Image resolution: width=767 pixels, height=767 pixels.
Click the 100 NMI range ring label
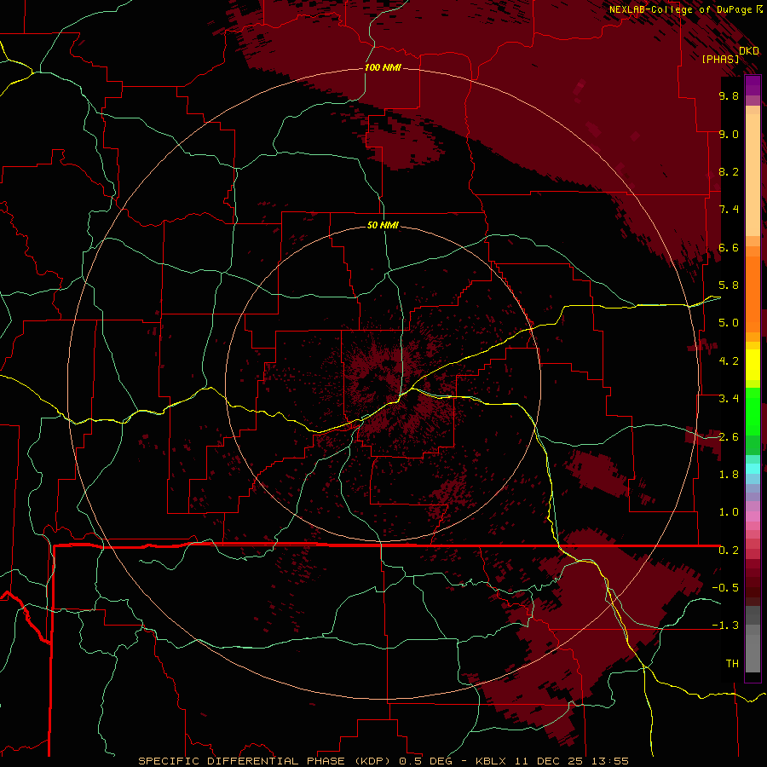point(383,67)
